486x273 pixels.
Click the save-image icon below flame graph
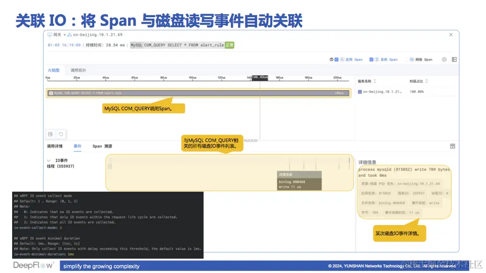(50, 134)
